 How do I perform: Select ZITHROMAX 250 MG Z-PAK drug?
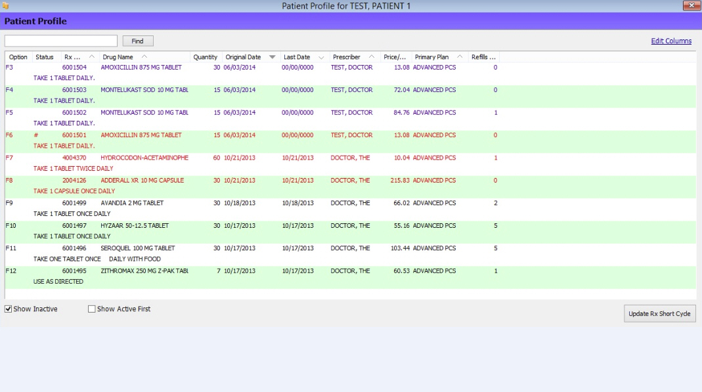(144, 271)
